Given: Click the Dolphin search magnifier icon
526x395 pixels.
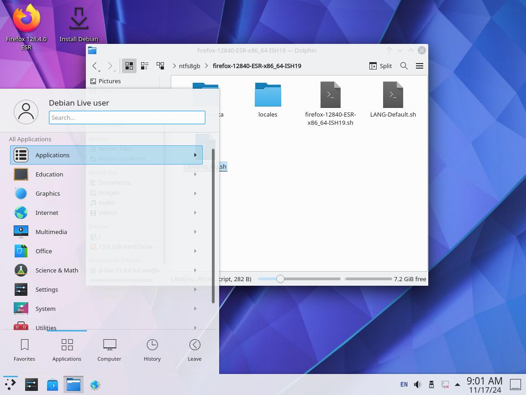Looking at the screenshot, I should (404, 66).
